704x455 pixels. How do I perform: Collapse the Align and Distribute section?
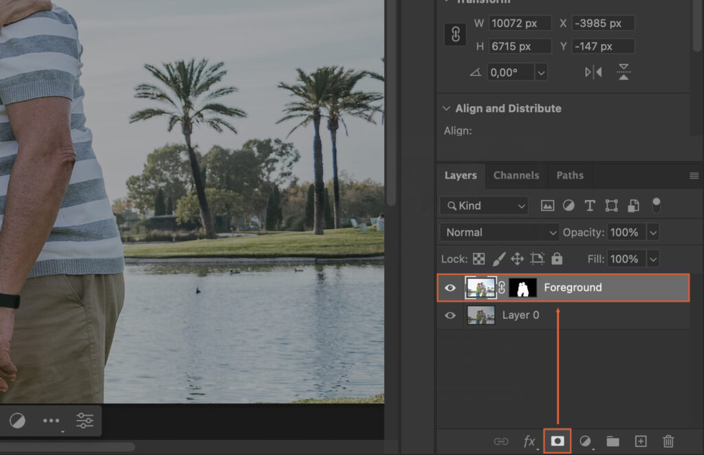448,108
